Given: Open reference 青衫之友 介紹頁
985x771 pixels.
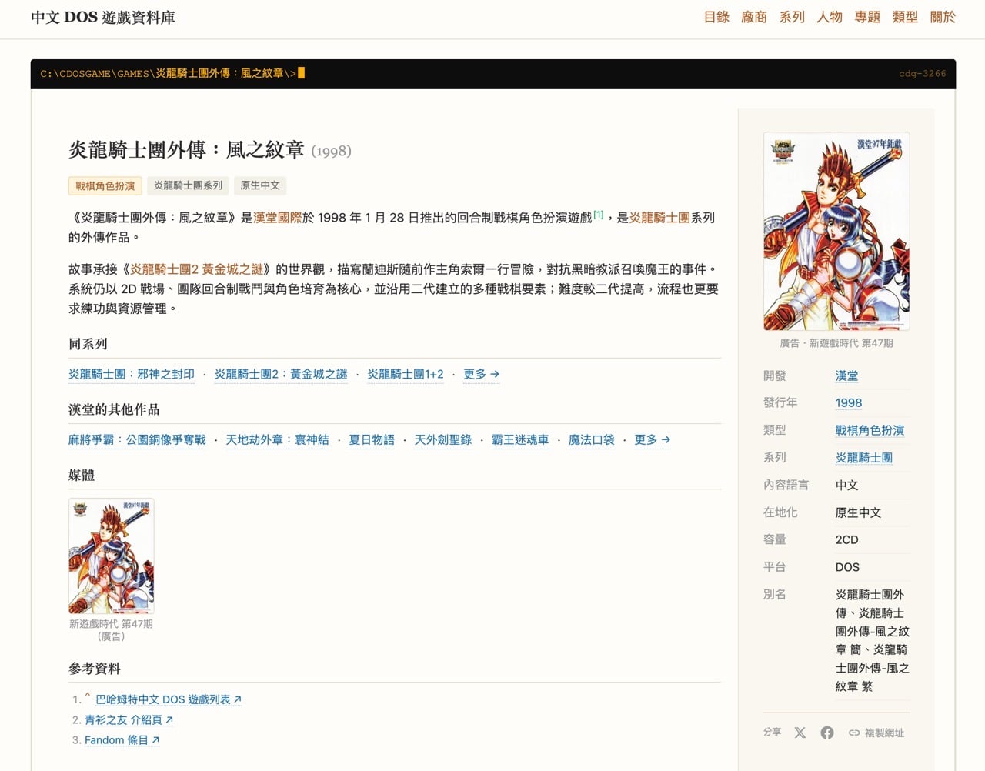Looking at the screenshot, I should tap(129, 720).
